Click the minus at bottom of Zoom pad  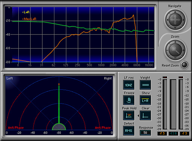(175, 58)
